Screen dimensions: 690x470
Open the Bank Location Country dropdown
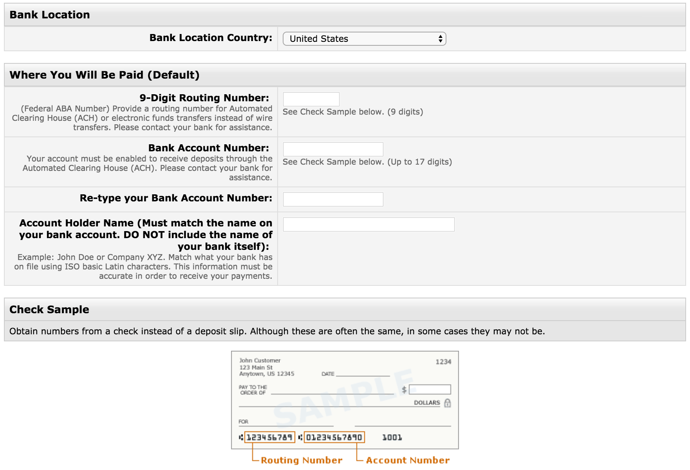pyautogui.click(x=363, y=38)
